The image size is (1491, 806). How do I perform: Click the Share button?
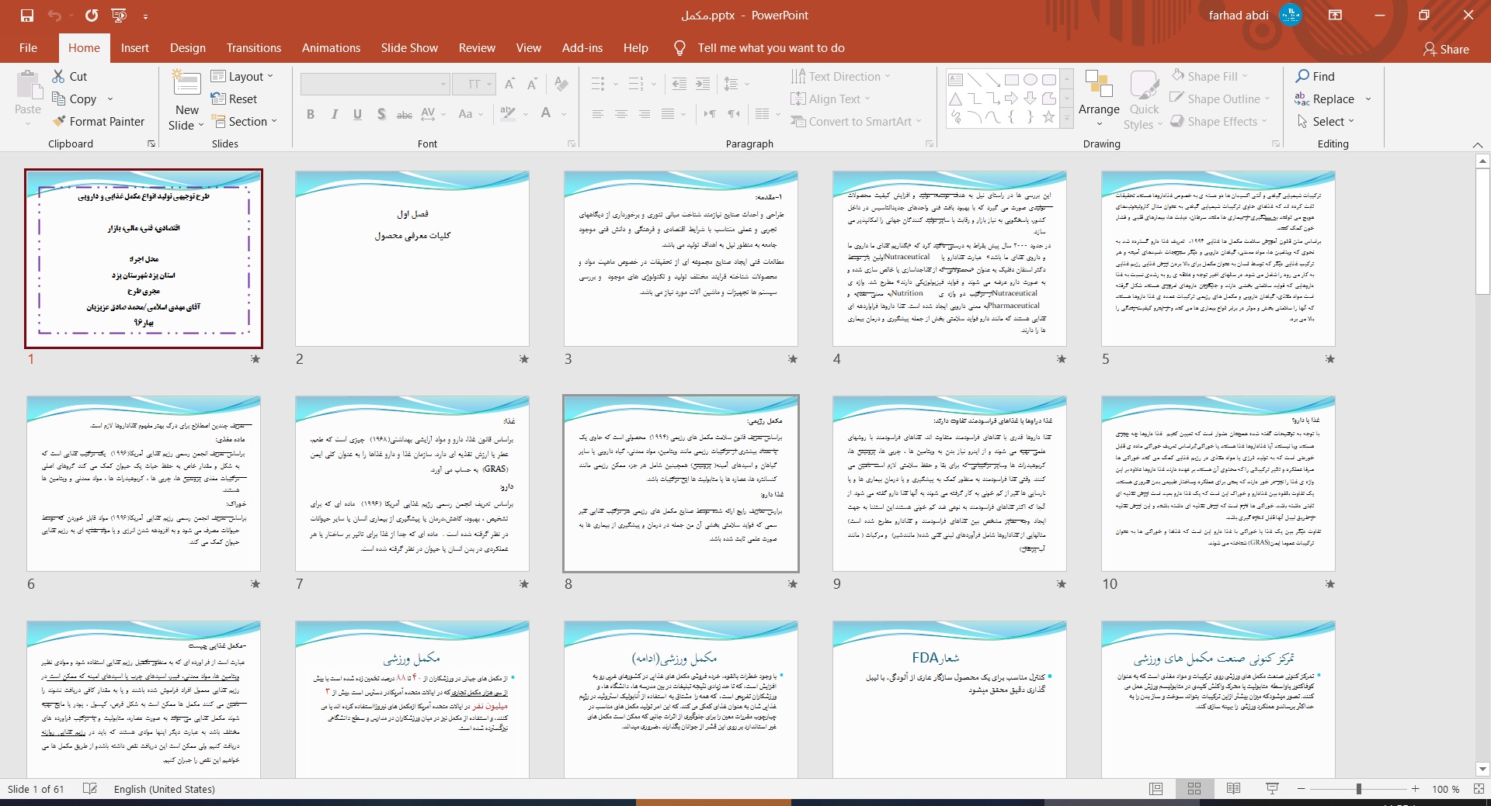pos(1446,49)
